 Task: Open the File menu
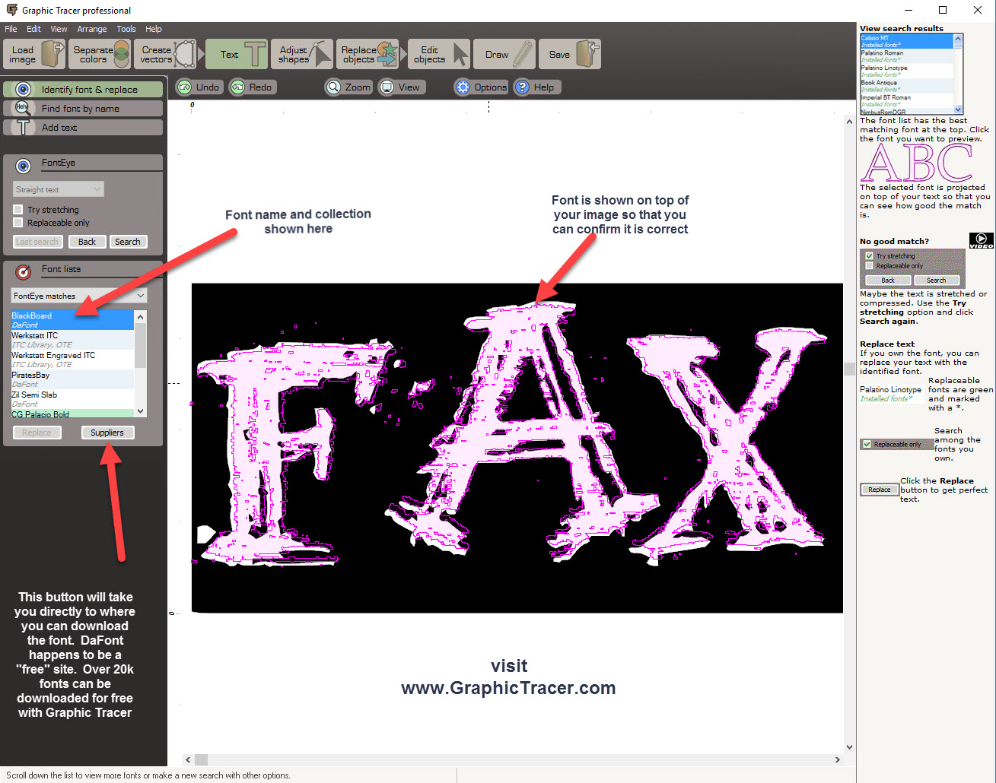point(11,29)
